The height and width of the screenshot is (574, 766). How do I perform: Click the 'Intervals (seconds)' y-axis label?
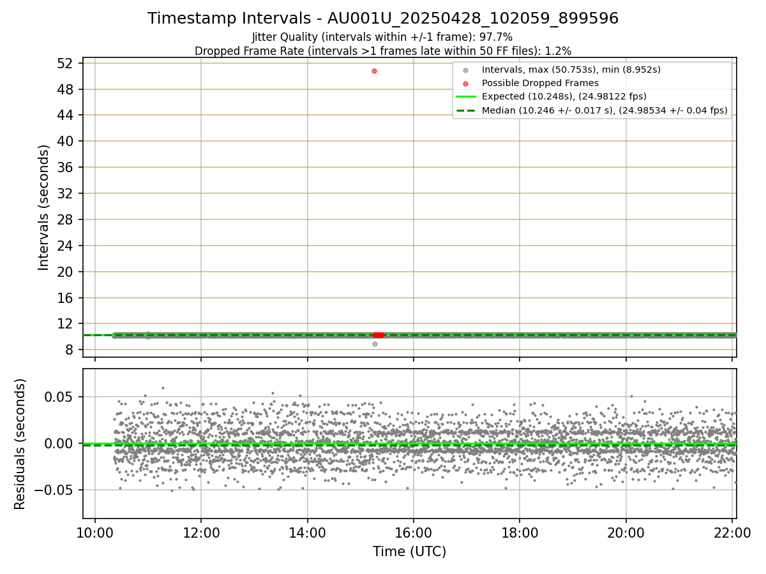coord(43,207)
